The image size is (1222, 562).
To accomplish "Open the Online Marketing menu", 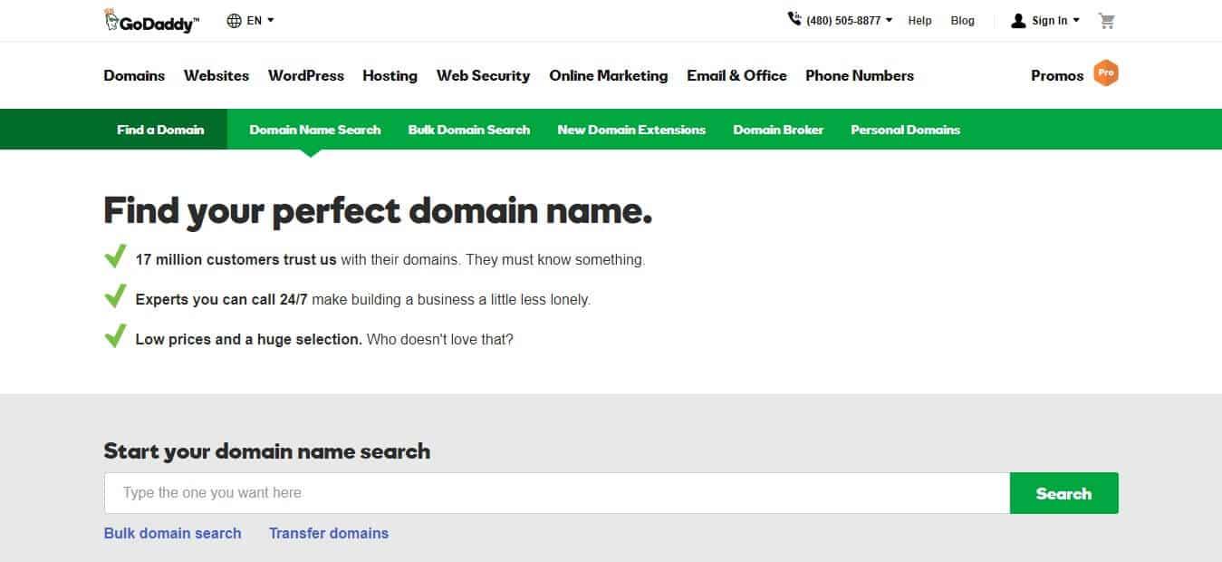I will [x=608, y=76].
